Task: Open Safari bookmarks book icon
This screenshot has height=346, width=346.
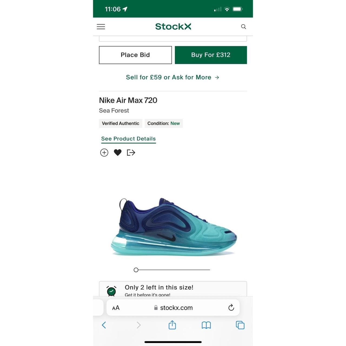Action: (206, 325)
